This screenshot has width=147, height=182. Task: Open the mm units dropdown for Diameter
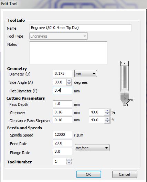[x=86, y=74]
